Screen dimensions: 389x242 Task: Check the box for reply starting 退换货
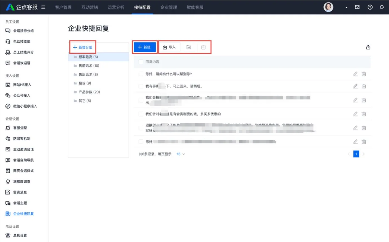click(x=141, y=128)
